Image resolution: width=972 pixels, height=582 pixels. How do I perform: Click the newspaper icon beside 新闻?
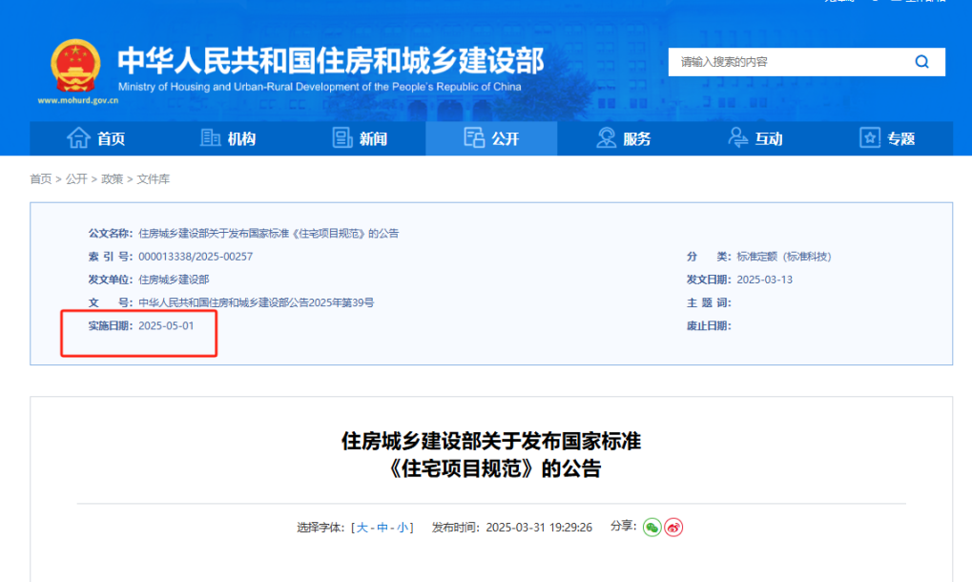pos(342,138)
